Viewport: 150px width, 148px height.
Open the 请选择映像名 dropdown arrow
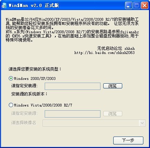tap(142, 123)
